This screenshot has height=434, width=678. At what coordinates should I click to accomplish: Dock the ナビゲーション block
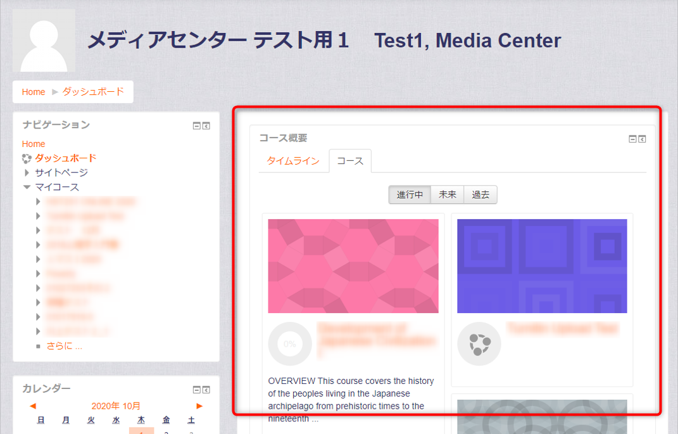(206, 126)
